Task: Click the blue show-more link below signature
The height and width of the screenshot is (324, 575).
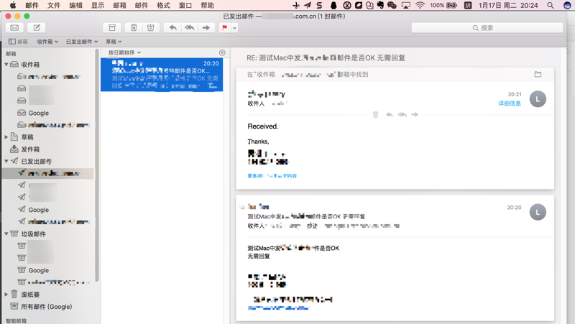Action: click(x=272, y=176)
